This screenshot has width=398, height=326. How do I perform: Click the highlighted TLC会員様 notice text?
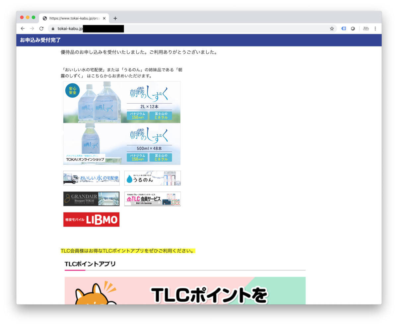click(128, 251)
